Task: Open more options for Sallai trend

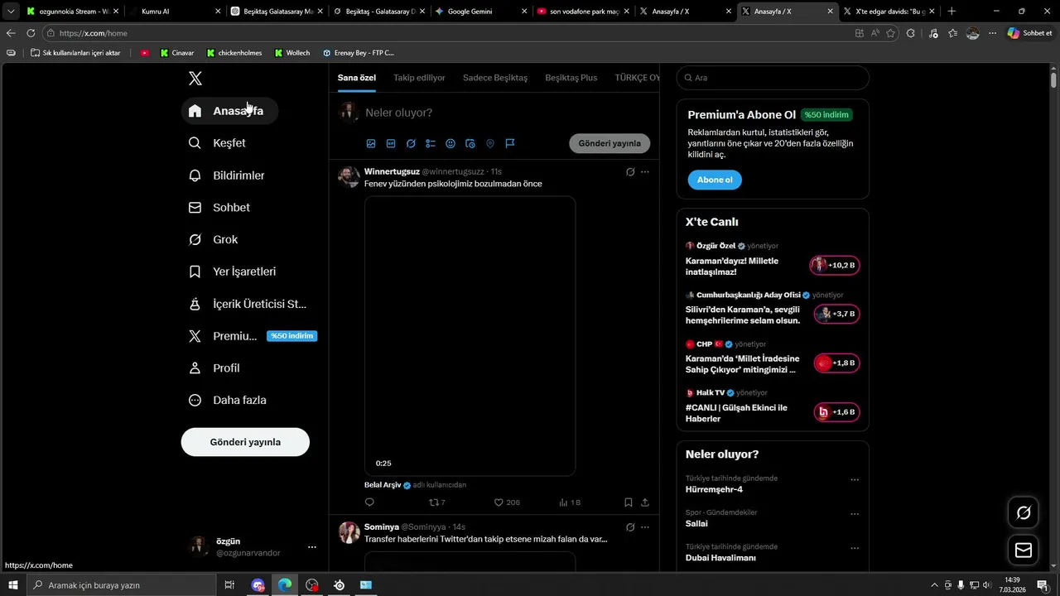Action: coord(855,514)
